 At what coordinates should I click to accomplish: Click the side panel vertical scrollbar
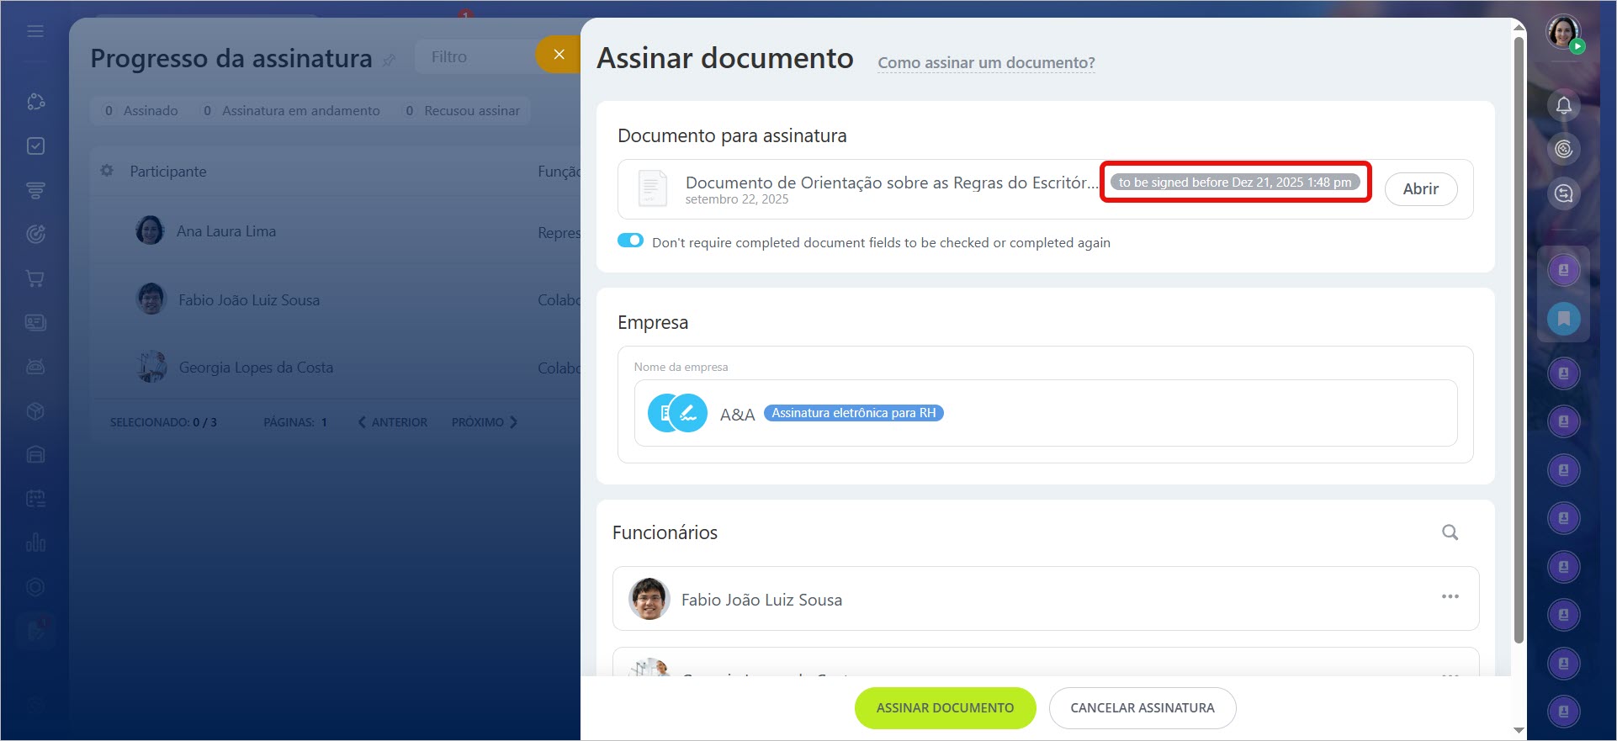tap(1519, 336)
